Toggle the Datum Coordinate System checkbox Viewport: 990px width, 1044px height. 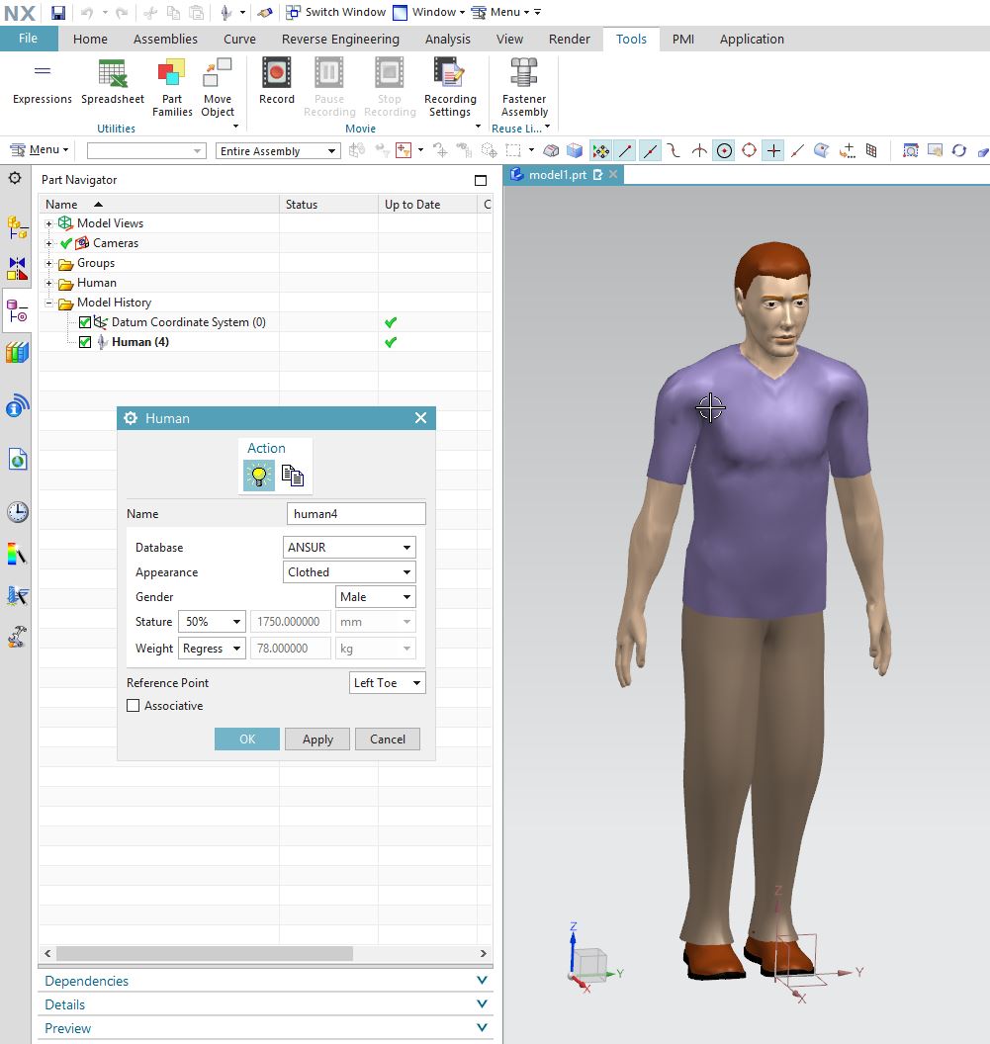coord(85,322)
